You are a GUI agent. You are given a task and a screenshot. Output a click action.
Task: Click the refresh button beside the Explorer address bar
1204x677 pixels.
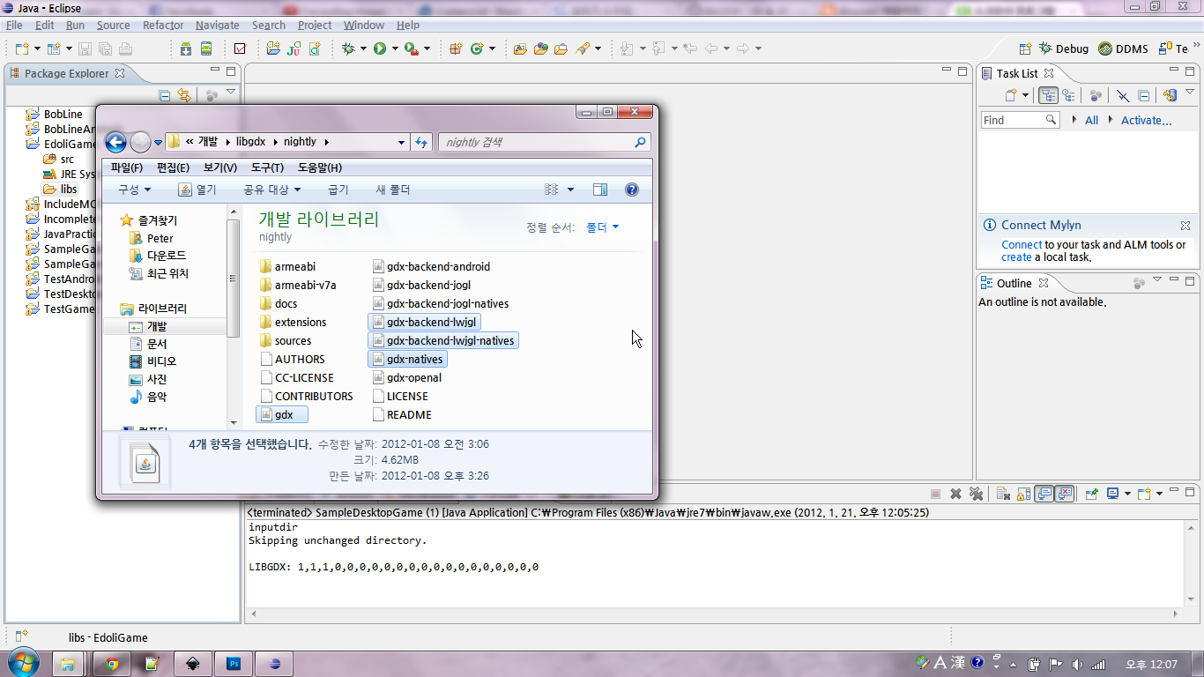(x=421, y=142)
